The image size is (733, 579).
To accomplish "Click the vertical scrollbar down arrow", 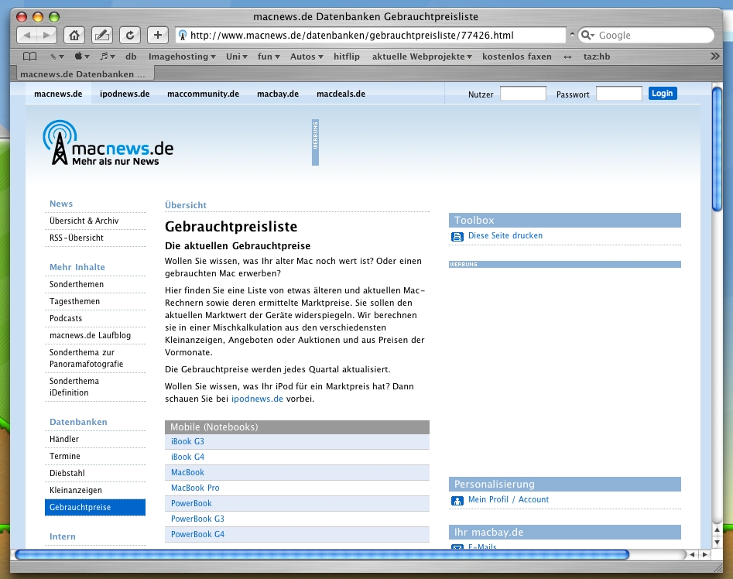I will point(717,542).
